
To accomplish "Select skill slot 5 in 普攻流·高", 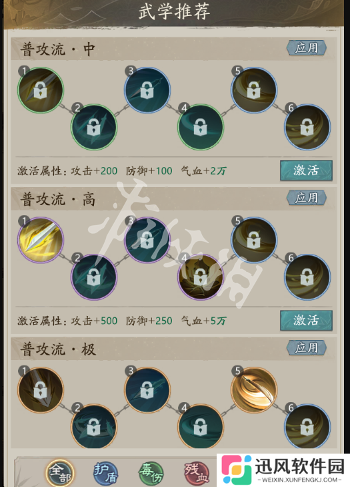I will 254,240.
